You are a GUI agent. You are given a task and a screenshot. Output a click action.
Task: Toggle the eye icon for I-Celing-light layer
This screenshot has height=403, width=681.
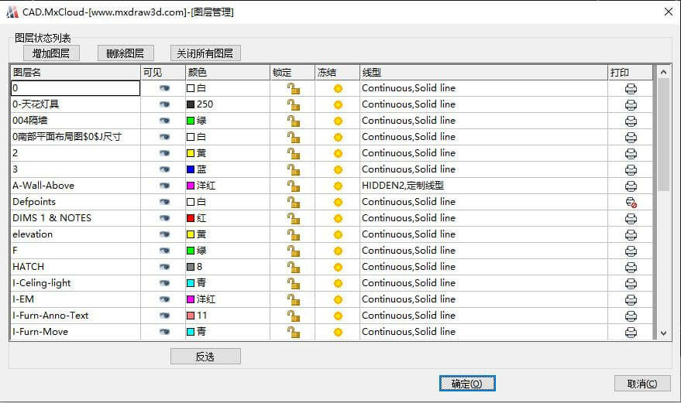tap(164, 283)
